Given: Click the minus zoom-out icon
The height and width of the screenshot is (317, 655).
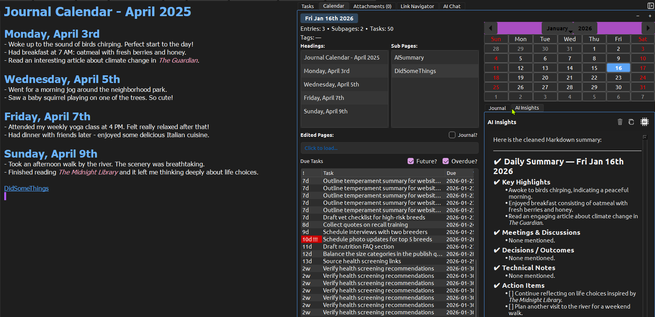Looking at the screenshot, I should pos(638,16).
